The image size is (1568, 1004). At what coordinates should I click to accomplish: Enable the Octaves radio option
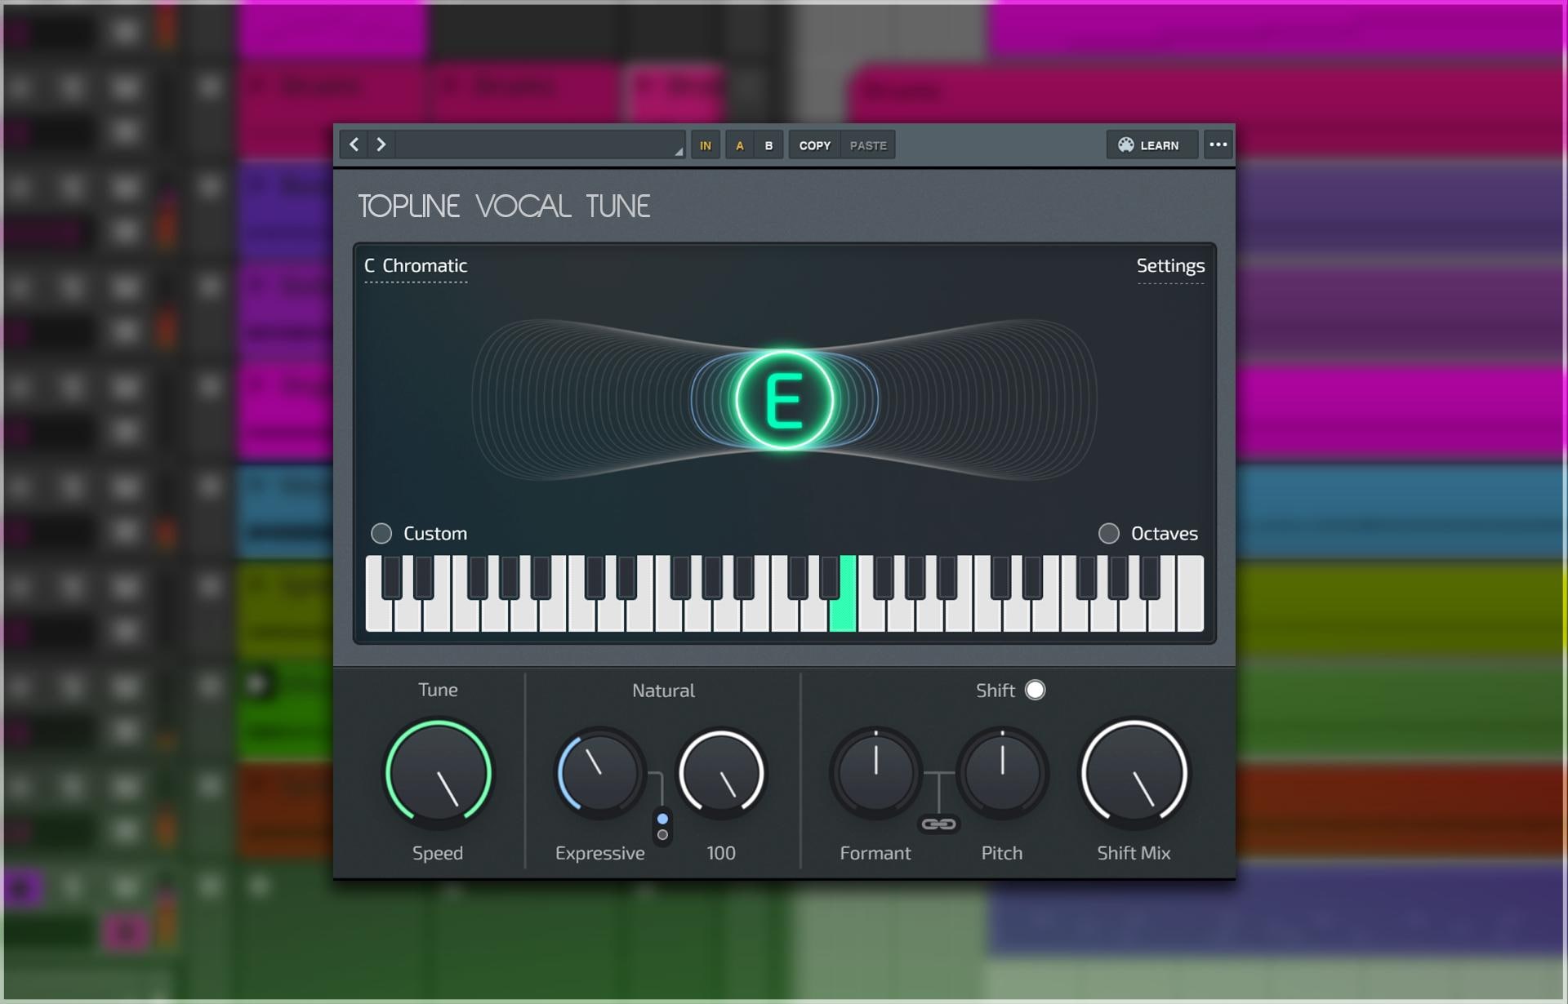click(x=1108, y=533)
